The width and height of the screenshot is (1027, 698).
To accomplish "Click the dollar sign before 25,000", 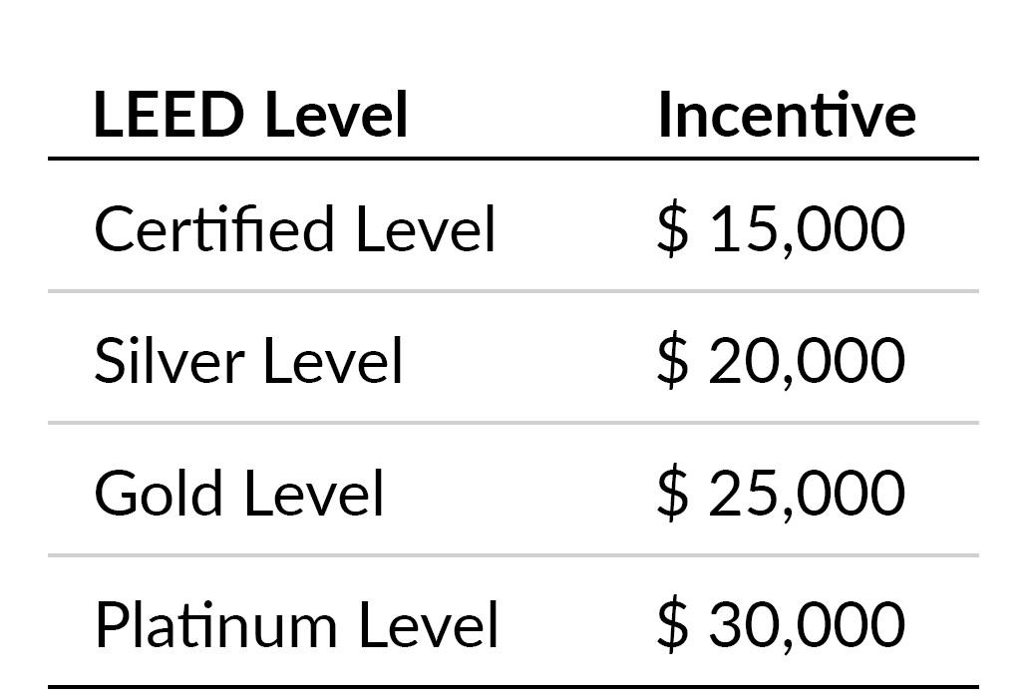I will pyautogui.click(x=673, y=493).
